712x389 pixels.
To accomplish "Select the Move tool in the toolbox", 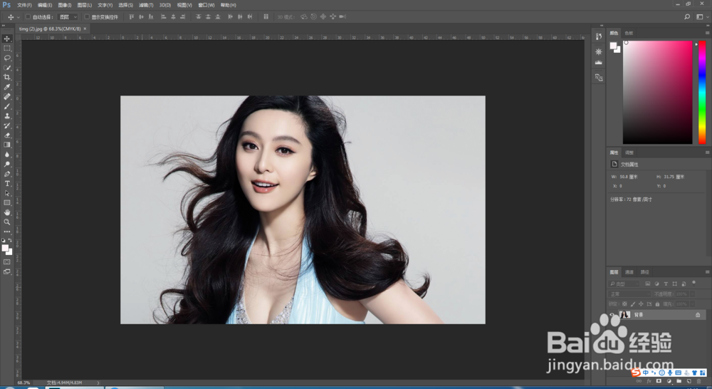I will pyautogui.click(x=7, y=38).
